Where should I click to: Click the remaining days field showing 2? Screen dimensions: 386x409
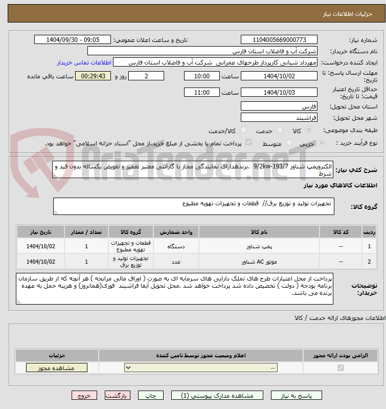(x=146, y=76)
